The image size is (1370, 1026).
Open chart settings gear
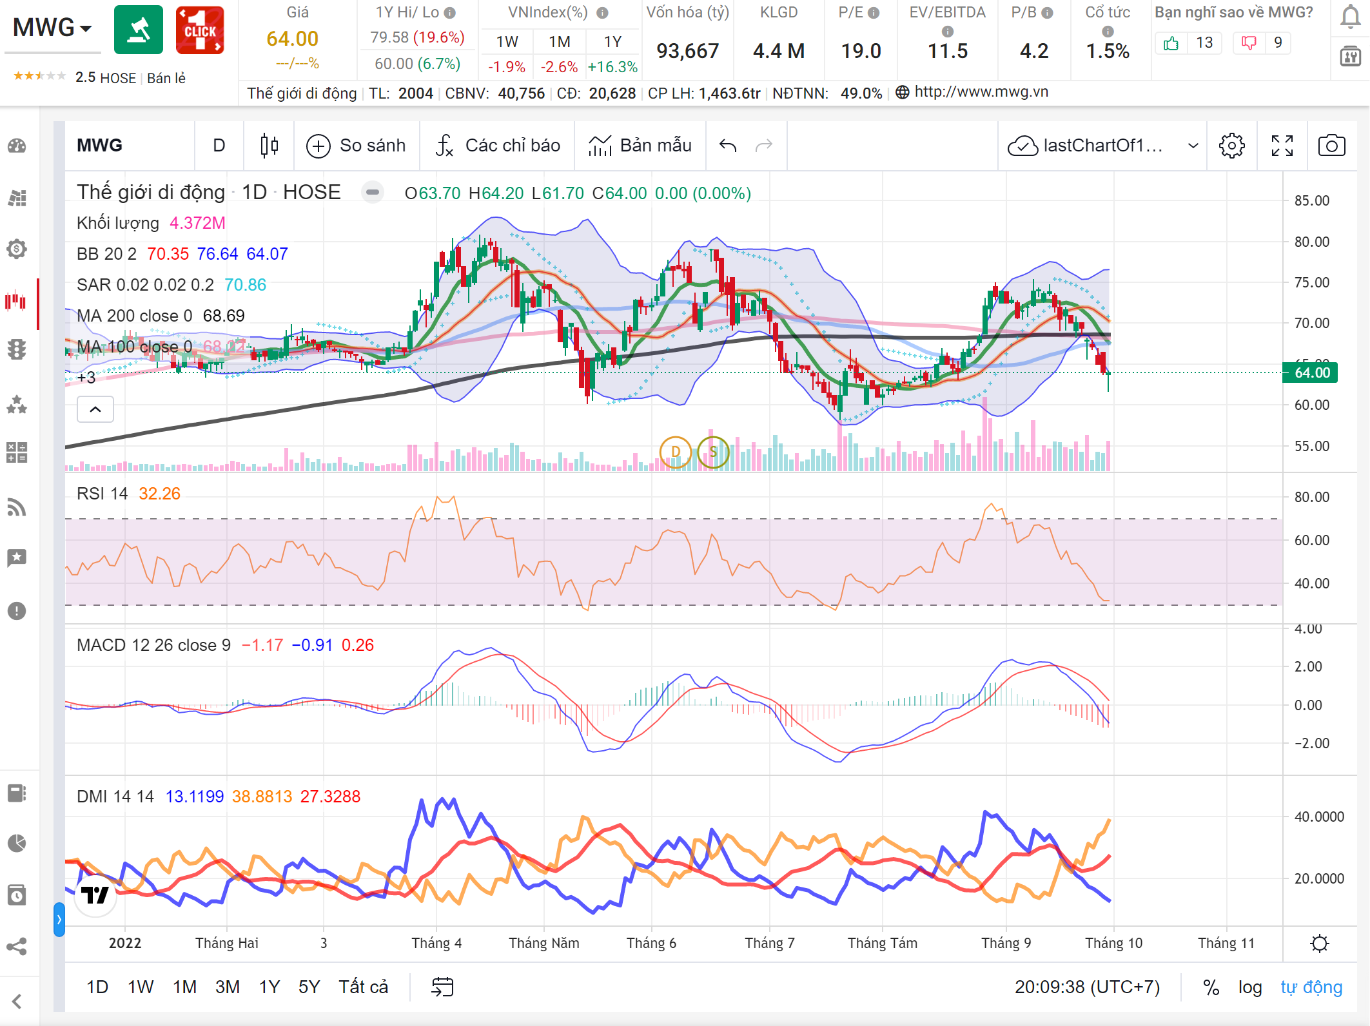1231,146
